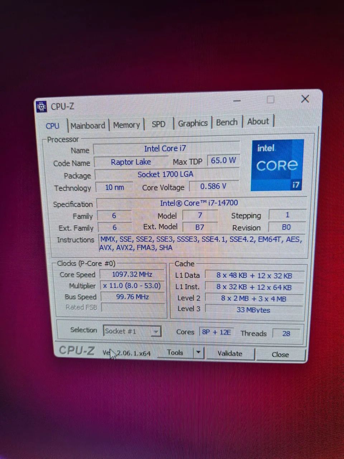Click the Family value 6
Viewport: 344px width, 459px height.
click(114, 216)
